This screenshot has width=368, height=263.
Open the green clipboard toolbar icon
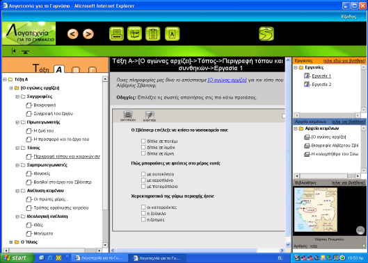click(x=153, y=34)
